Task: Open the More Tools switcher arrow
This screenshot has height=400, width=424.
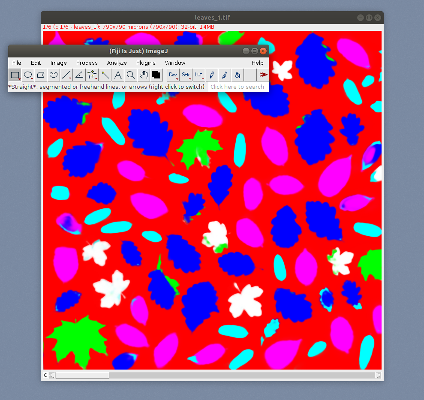Action: point(263,75)
